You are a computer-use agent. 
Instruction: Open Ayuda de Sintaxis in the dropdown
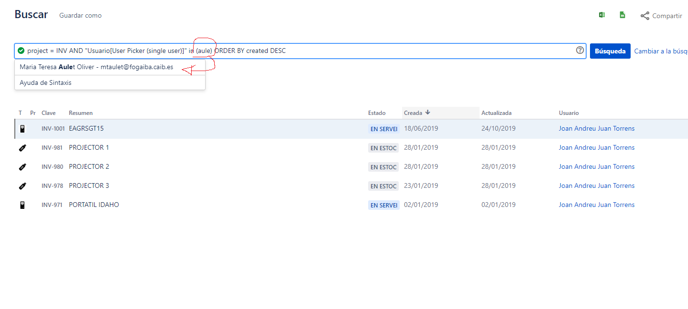coord(110,82)
